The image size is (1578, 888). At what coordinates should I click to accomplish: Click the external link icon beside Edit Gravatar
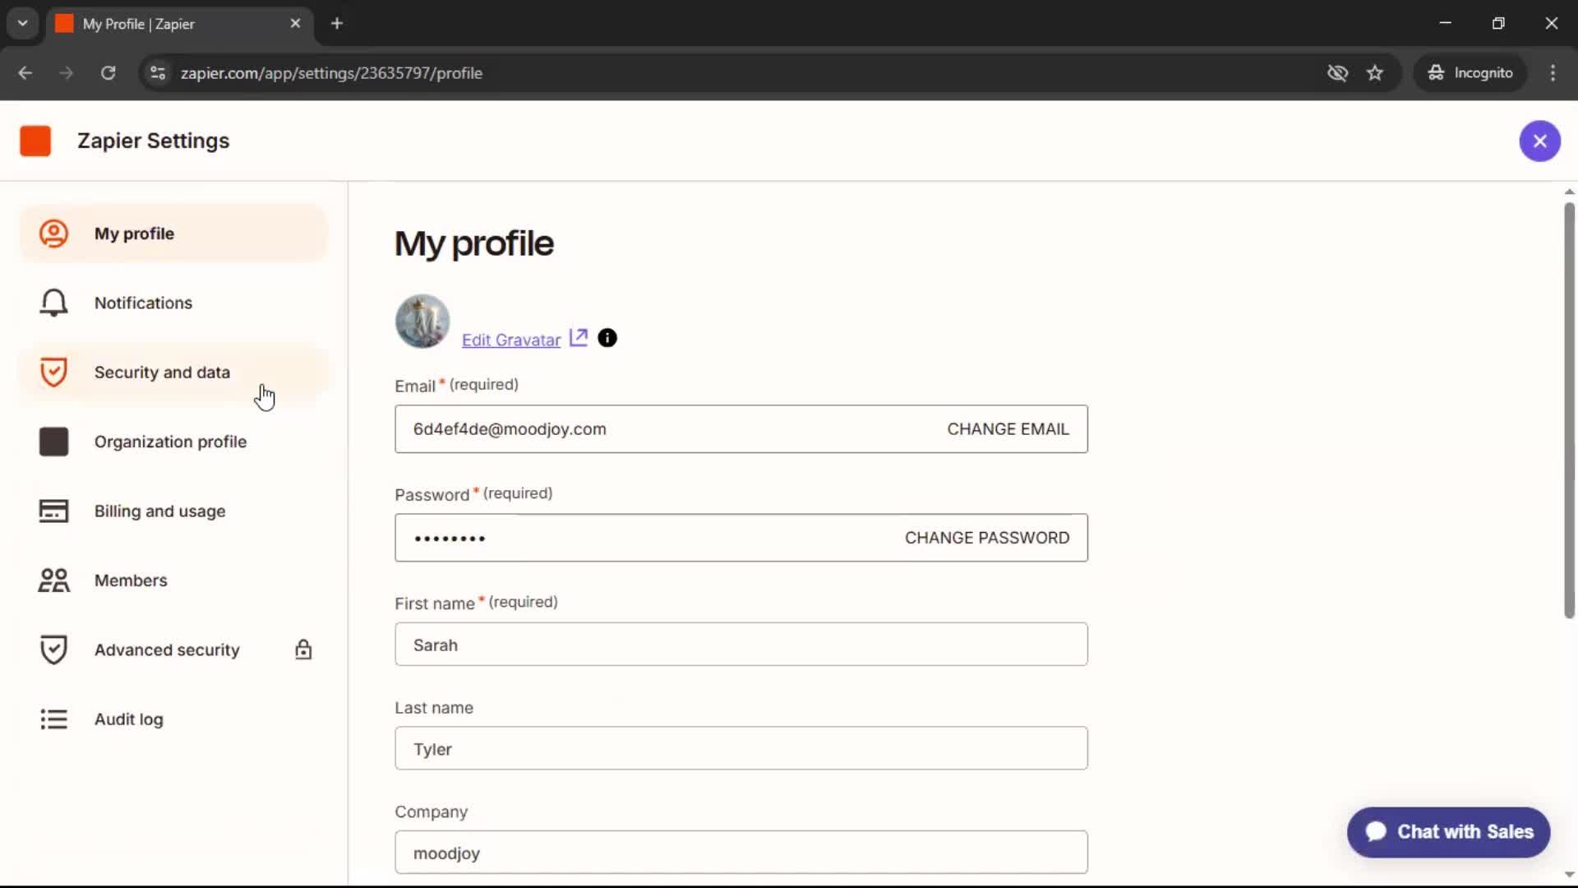(x=579, y=338)
